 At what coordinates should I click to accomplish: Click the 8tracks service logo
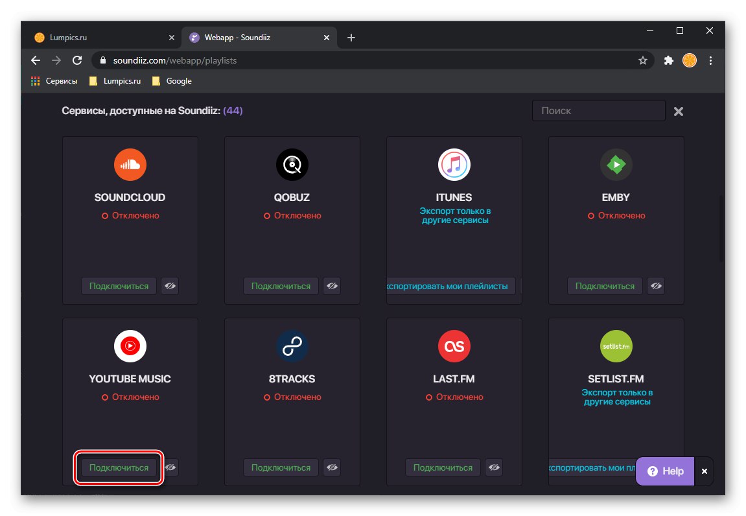[x=292, y=346]
